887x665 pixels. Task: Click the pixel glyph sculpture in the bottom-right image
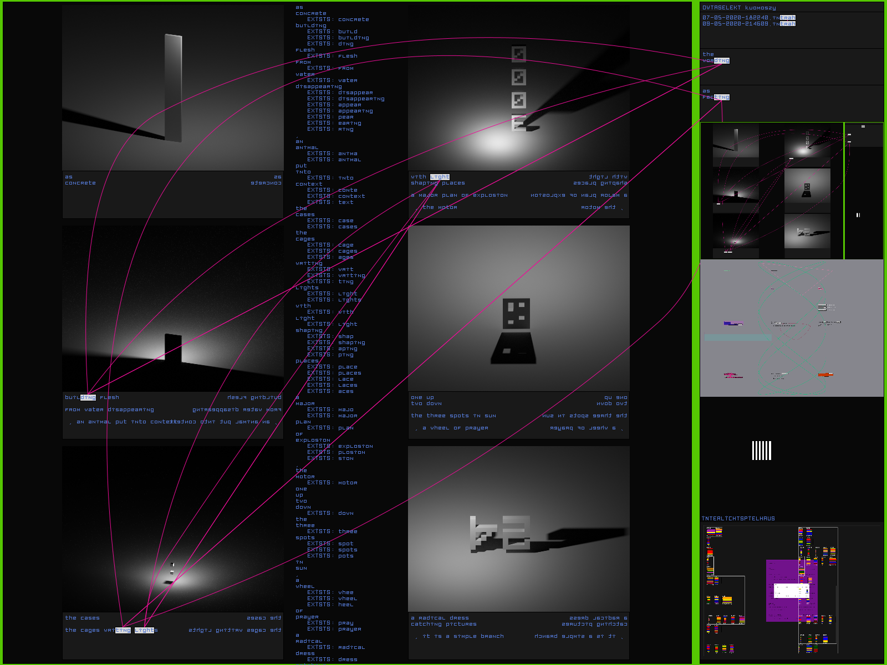point(500,534)
